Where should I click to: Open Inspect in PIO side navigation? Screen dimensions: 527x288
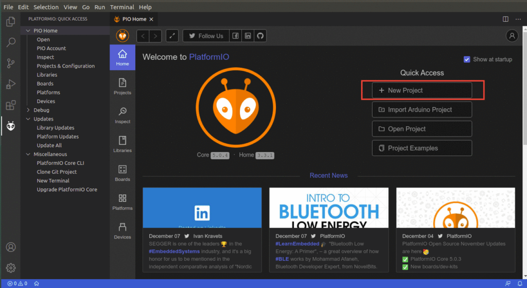tap(122, 116)
